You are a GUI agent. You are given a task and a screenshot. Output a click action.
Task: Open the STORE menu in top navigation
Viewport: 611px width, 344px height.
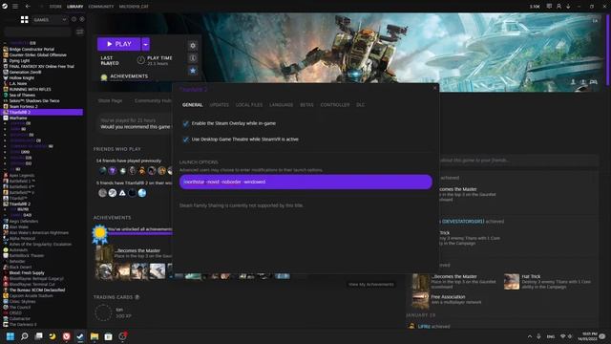point(55,7)
